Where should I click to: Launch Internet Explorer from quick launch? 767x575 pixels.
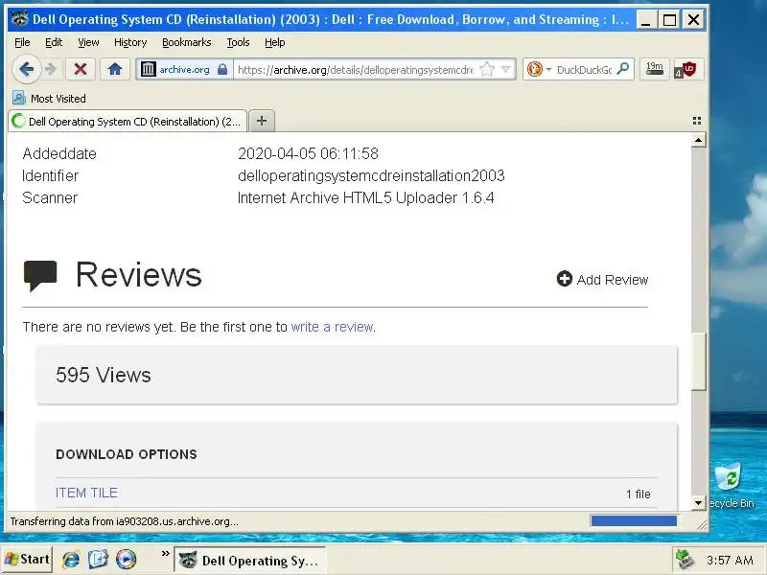pos(71,559)
